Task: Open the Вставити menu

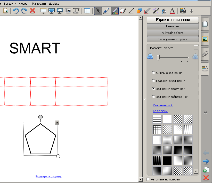Action: click(x=10, y=4)
